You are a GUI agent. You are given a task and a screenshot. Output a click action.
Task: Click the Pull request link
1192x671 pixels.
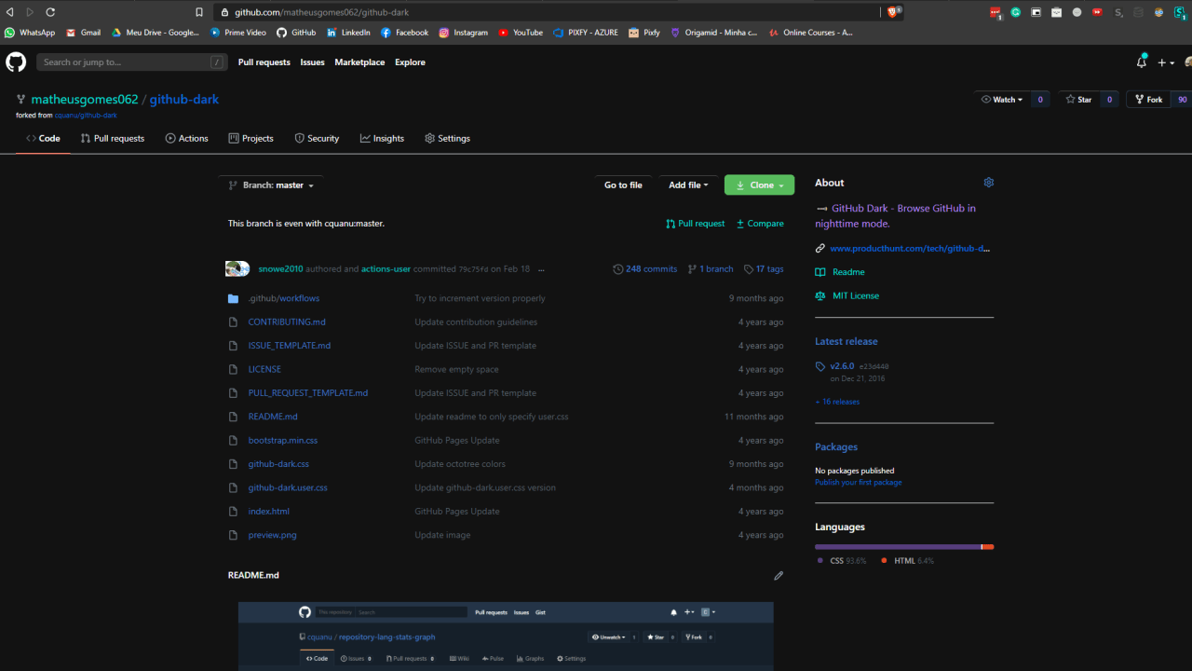coord(696,224)
